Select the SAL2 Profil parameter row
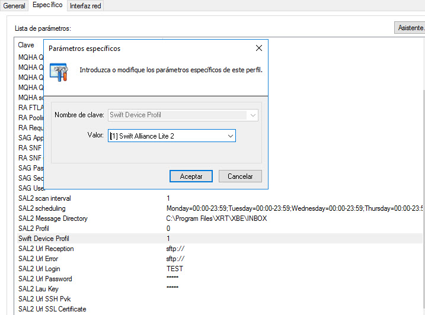 pyautogui.click(x=34, y=229)
